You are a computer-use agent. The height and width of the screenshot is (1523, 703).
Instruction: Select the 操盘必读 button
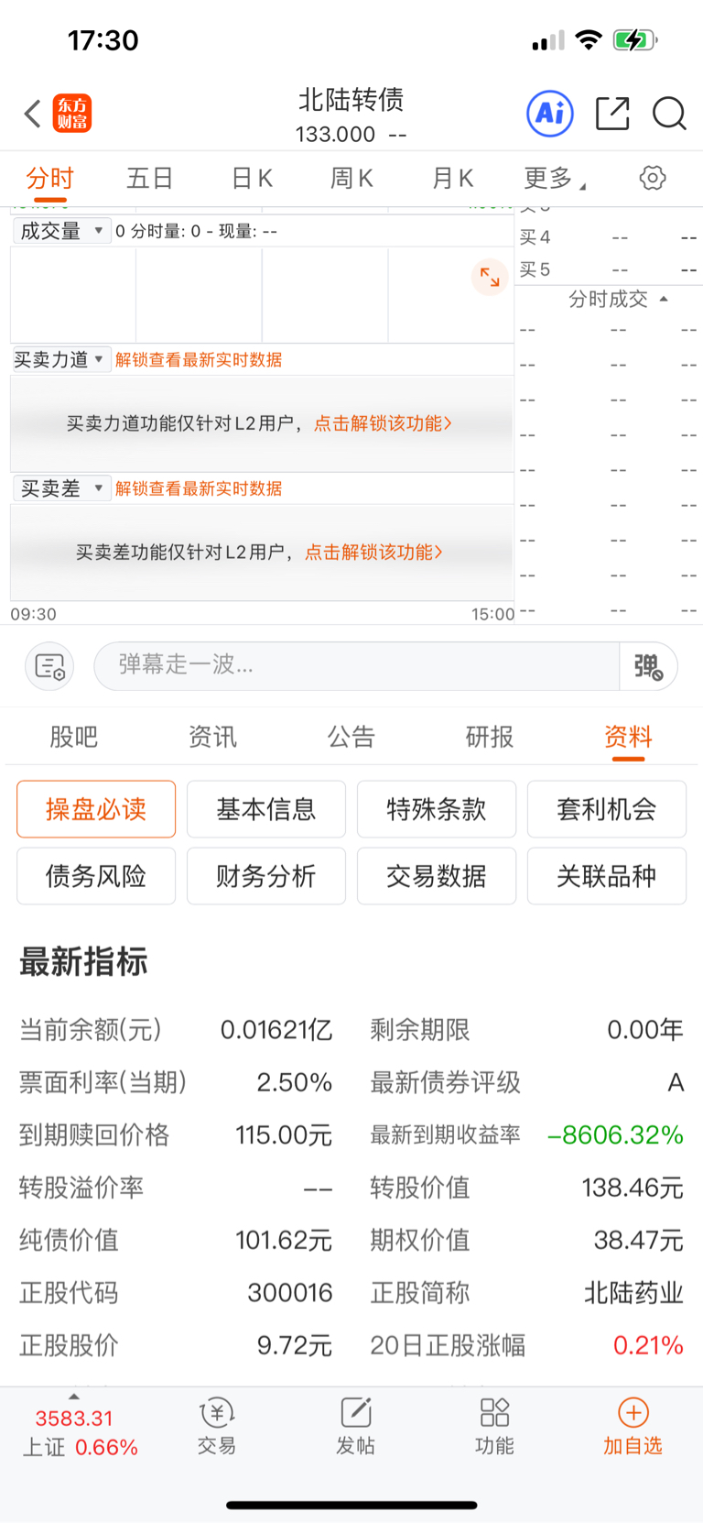[x=96, y=809]
